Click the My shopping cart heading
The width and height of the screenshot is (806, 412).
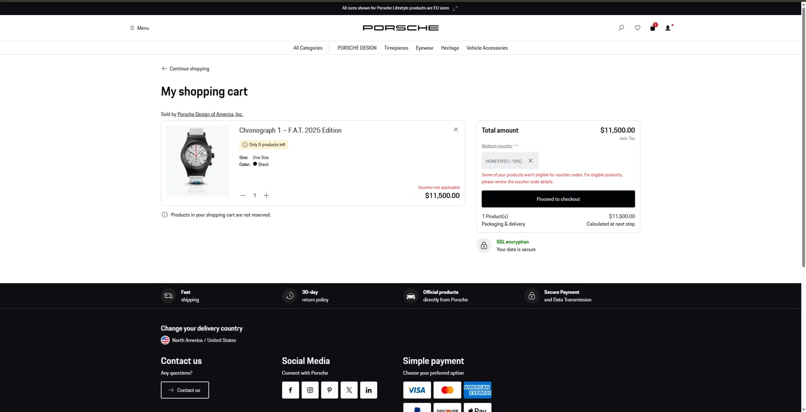tap(204, 92)
